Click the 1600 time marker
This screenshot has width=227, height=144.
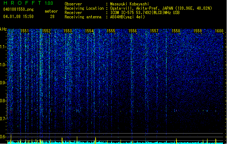coord(219,31)
